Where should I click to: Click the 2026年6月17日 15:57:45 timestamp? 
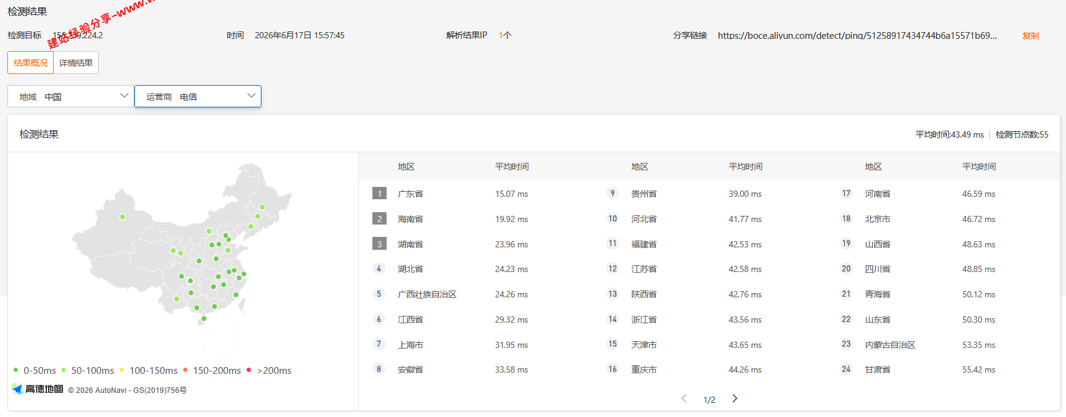click(x=300, y=35)
